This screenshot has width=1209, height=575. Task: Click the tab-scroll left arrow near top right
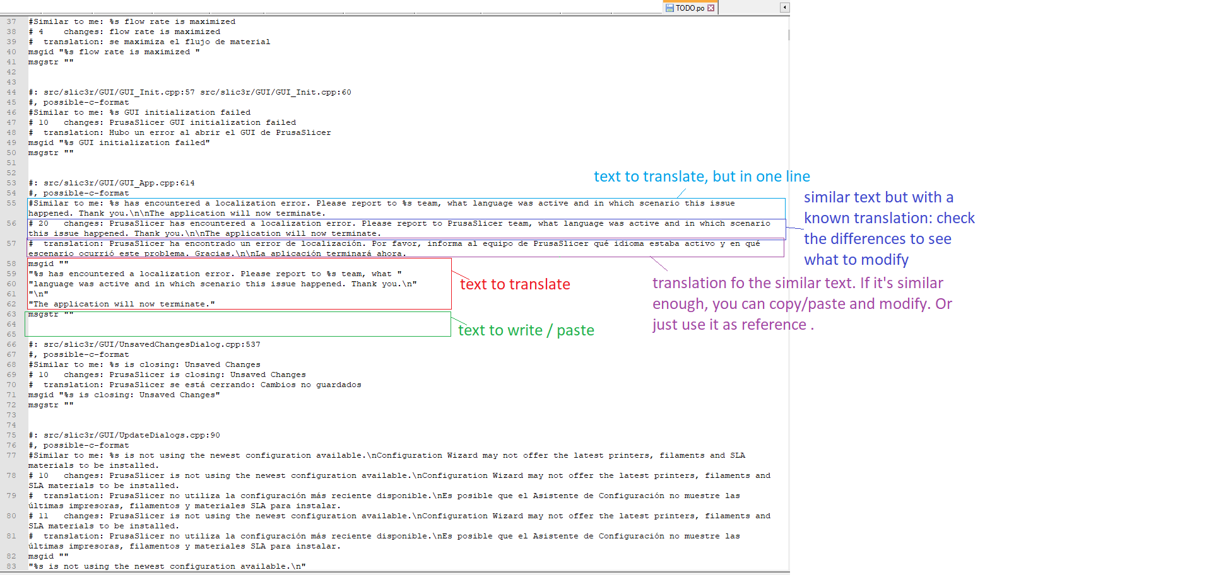tap(784, 7)
